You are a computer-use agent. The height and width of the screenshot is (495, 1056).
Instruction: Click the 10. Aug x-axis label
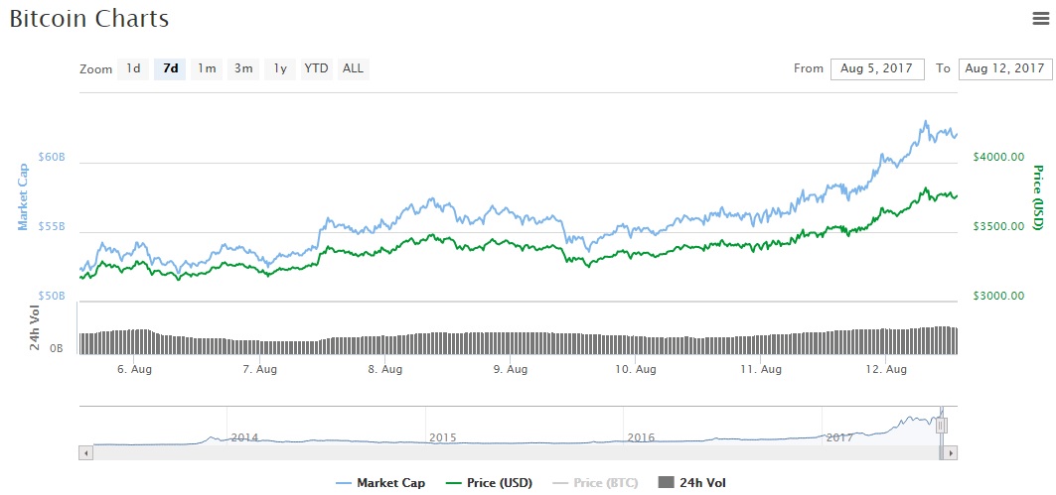pyautogui.click(x=635, y=369)
